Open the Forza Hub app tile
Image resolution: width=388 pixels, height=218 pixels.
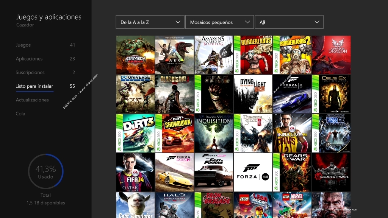point(253,172)
